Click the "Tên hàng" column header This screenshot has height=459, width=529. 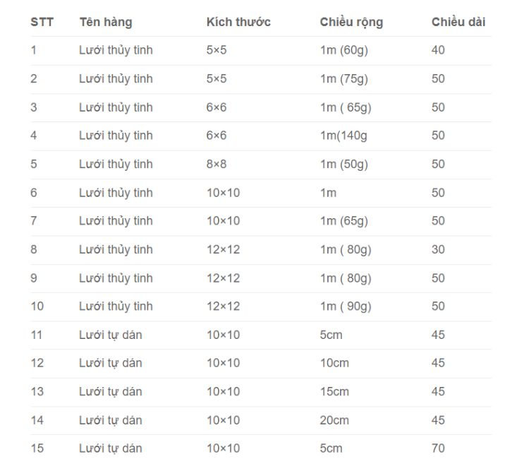click(105, 22)
